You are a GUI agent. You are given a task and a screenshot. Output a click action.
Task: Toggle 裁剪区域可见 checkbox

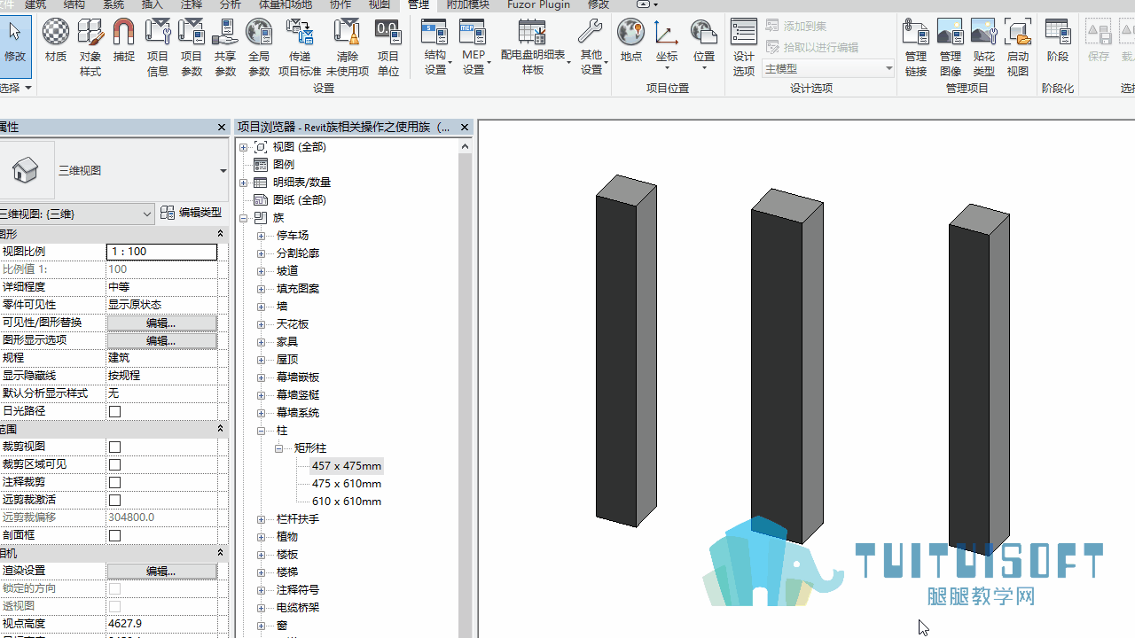pos(114,464)
